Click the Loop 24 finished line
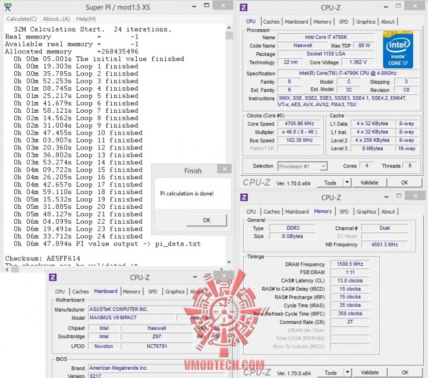The image size is (428, 378). [78, 236]
